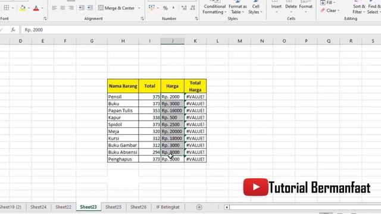Select cell containing Penghapus
This screenshot has height=214, width=381.
pos(123,159)
